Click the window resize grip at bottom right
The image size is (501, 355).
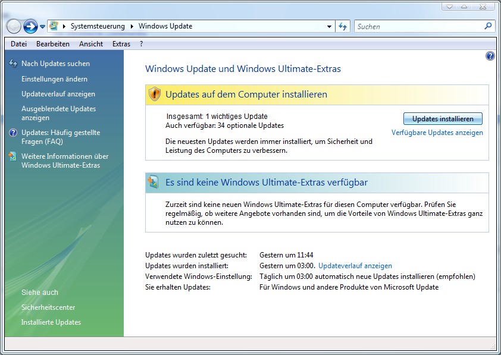coord(493,347)
